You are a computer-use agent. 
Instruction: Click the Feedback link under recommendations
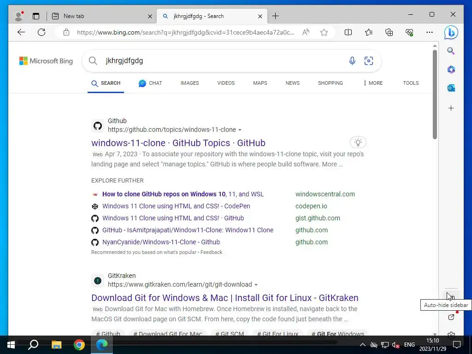tap(211, 252)
